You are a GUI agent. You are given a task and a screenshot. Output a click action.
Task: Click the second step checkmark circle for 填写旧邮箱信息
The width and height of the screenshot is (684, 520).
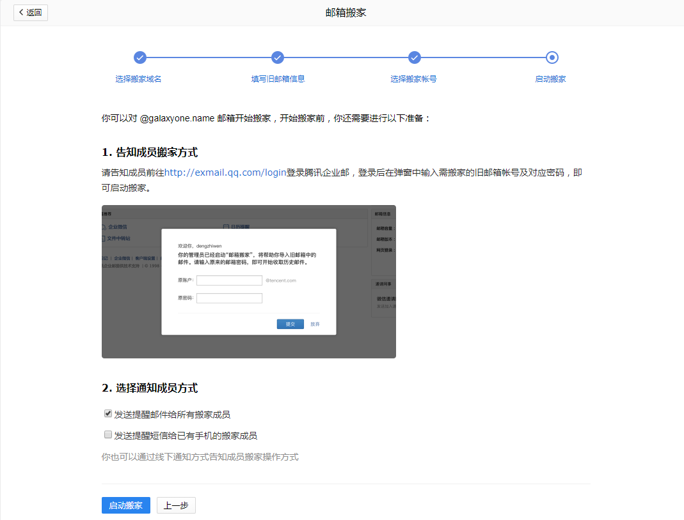(278, 57)
